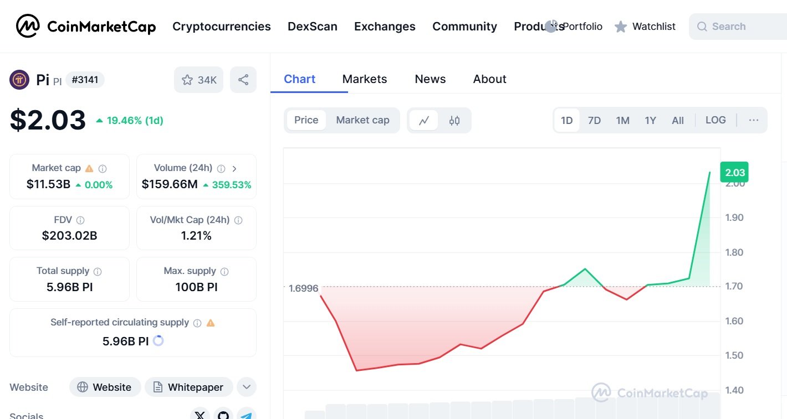Click the search magnifier icon
This screenshot has width=787, height=419.
pos(702,27)
